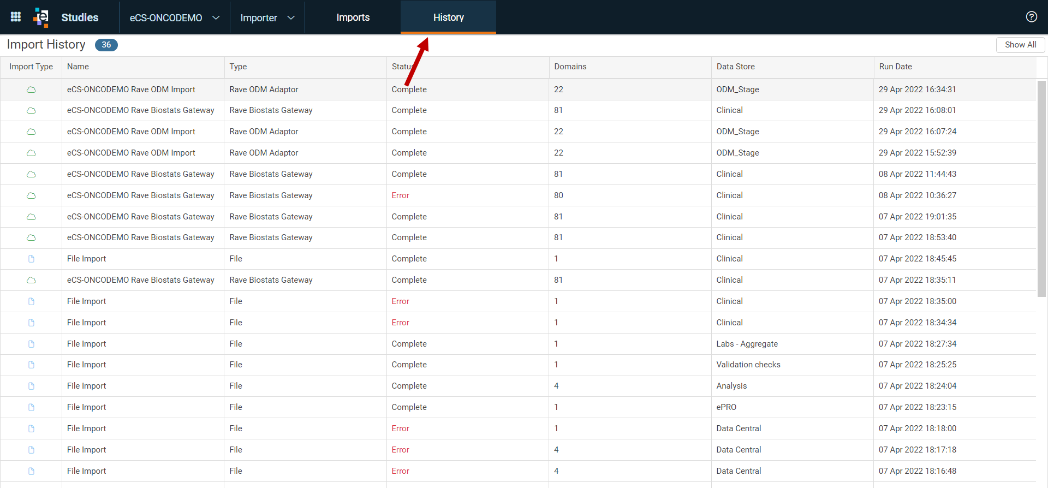
Task: Click cloud icon for 16:34:31 ODM import
Action: pos(31,90)
